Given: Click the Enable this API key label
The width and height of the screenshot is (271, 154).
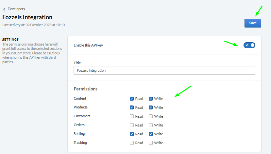Looking at the screenshot, I should tap(88, 45).
